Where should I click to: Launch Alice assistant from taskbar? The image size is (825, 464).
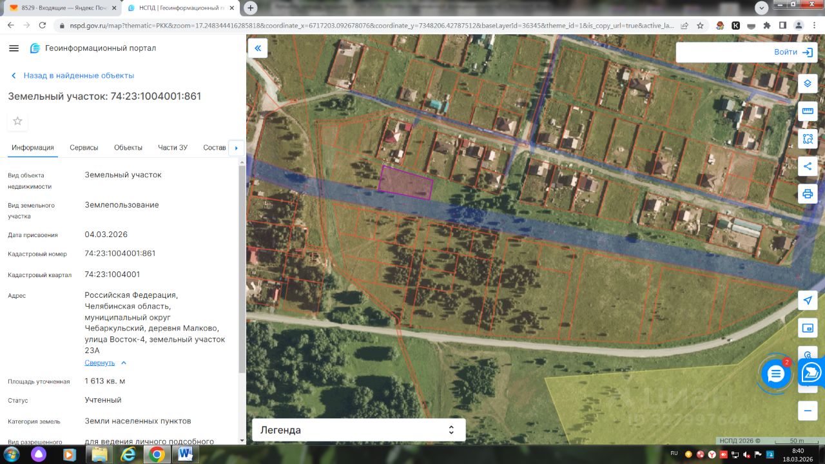point(40,454)
